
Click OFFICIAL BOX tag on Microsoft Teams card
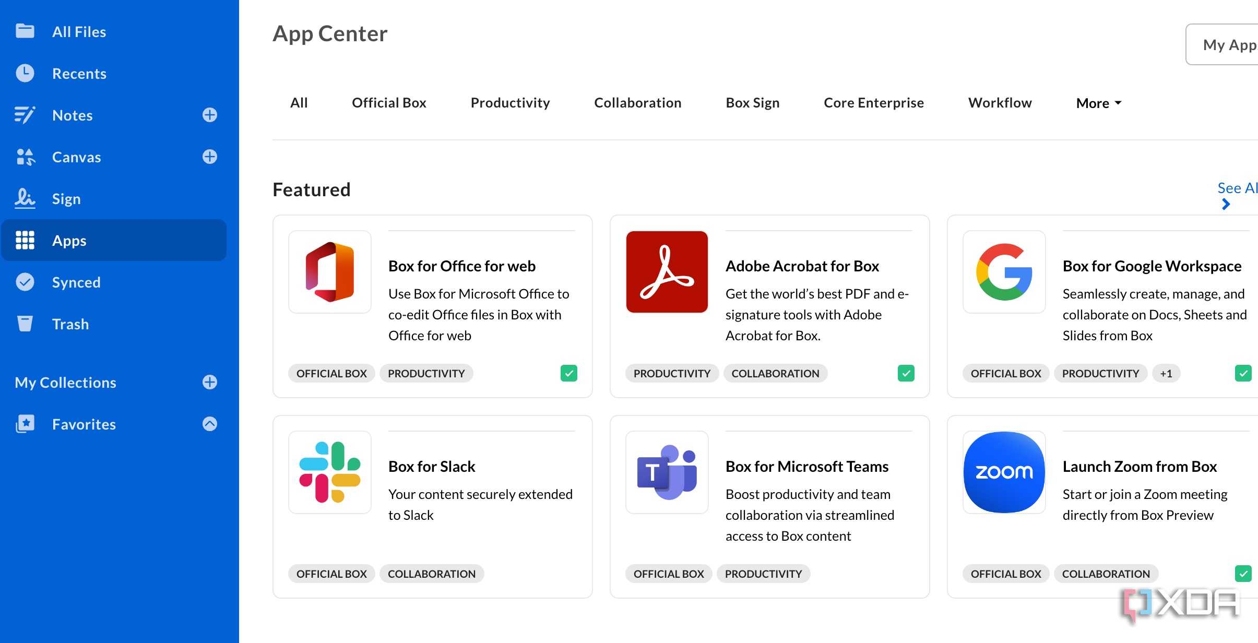click(x=669, y=574)
